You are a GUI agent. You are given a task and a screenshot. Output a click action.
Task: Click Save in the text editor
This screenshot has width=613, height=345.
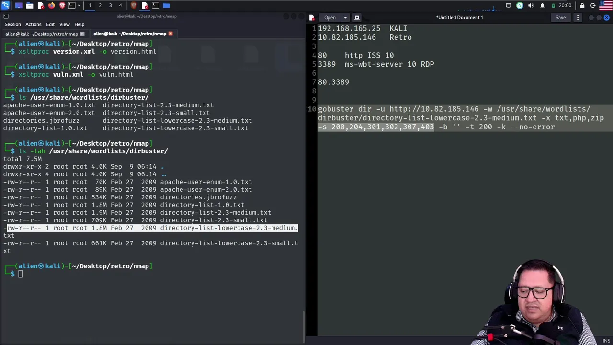coord(560,17)
